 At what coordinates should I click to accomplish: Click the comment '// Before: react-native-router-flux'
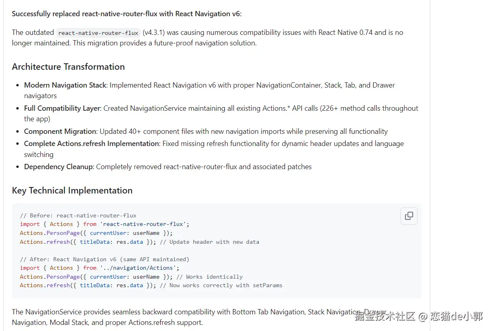click(78, 215)
